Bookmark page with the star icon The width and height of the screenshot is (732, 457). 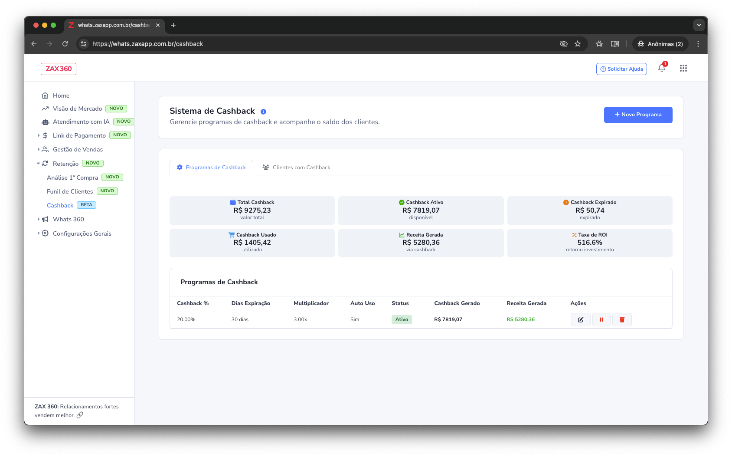(x=578, y=44)
